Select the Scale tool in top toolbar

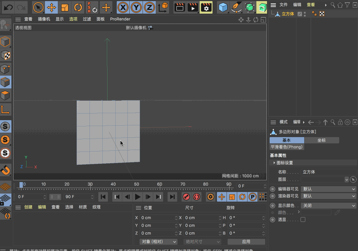point(64,7)
